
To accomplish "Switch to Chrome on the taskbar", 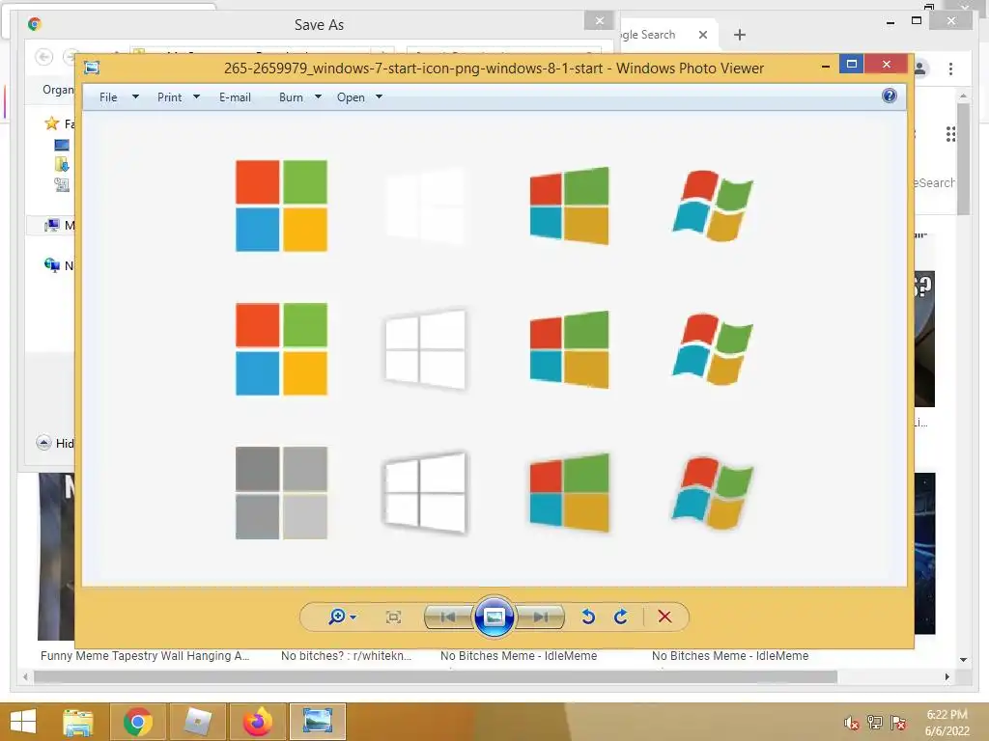I will tap(138, 722).
